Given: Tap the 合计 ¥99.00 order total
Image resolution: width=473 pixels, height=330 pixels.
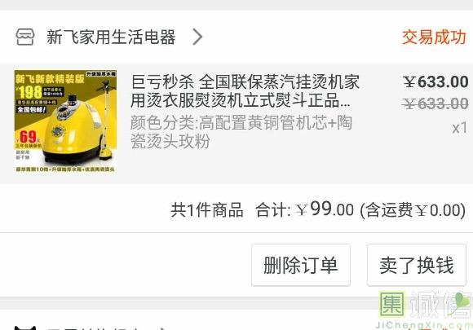Looking at the screenshot, I should pyautogui.click(x=304, y=209).
